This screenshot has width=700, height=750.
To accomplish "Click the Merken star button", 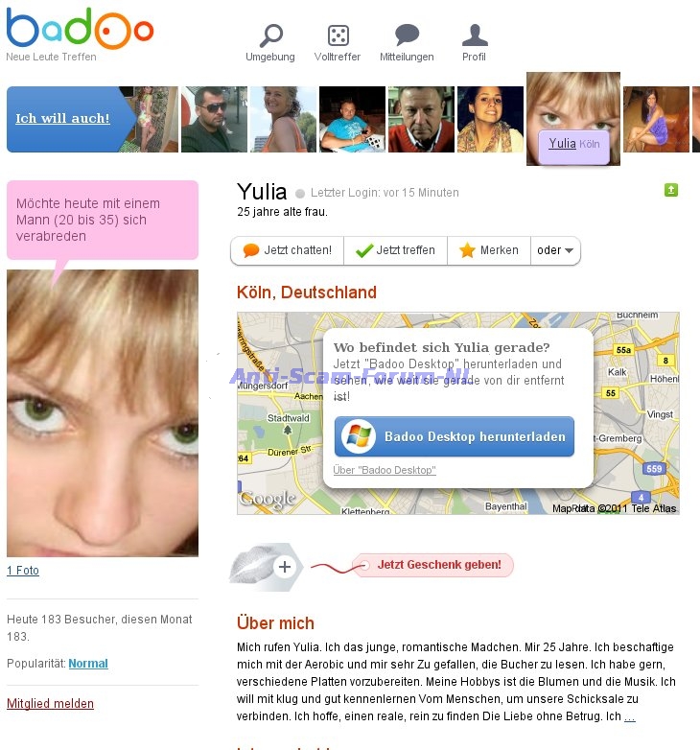I will [x=489, y=250].
